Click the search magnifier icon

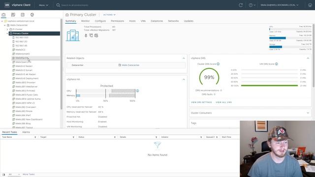[58, 5]
